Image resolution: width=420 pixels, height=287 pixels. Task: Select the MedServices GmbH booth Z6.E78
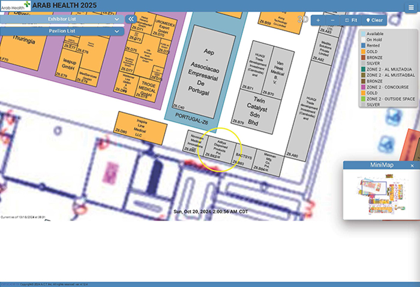87,77
